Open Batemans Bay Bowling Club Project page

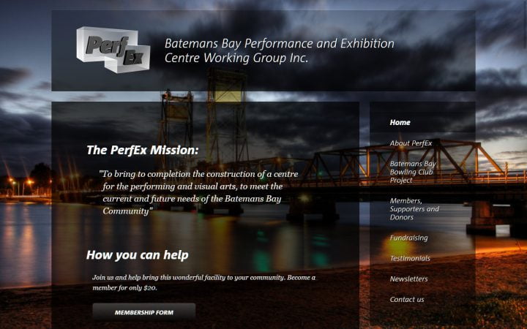coord(413,172)
